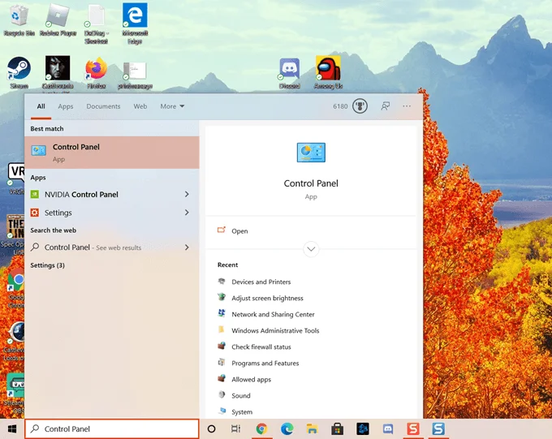Screen dimensions: 552x439
Task: Open Google Chrome from the taskbar
Action: (261, 428)
